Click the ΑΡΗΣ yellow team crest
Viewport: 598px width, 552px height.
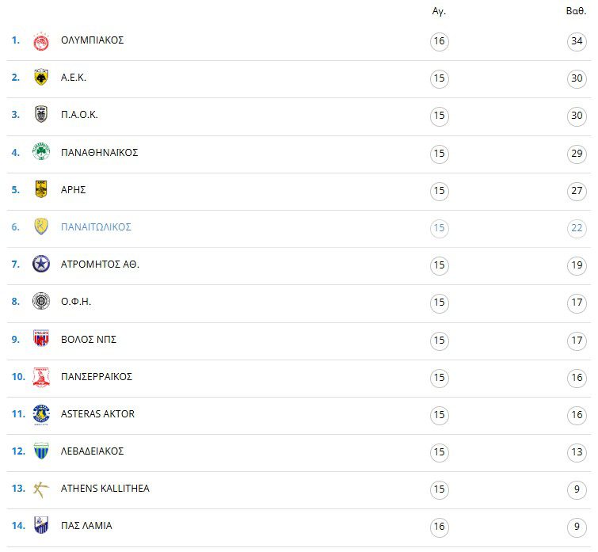point(41,189)
